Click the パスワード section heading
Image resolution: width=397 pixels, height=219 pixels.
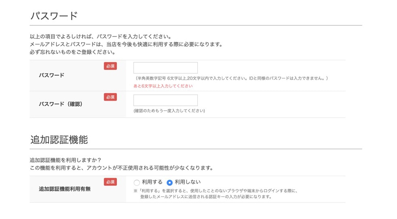pos(54,16)
